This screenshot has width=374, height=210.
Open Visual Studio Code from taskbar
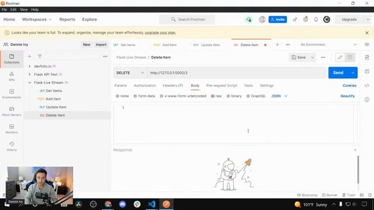tap(152, 204)
